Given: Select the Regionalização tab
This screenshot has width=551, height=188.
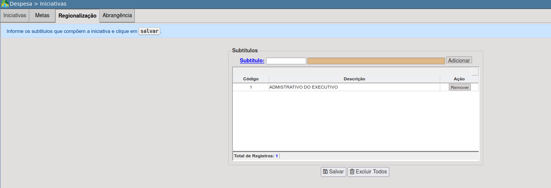Looking at the screenshot, I should (77, 16).
